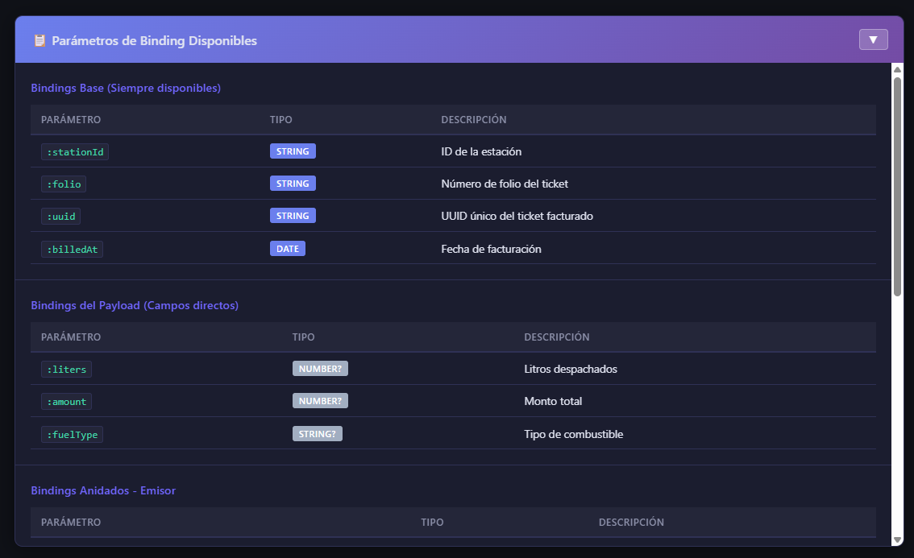Click the Bindings Base section heading
Screen dimensions: 914x558
click(x=126, y=88)
